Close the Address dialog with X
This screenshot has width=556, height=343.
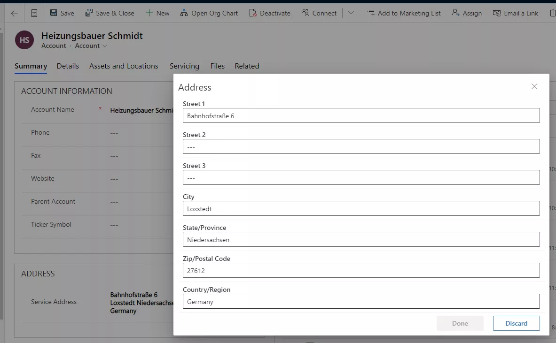(x=534, y=86)
